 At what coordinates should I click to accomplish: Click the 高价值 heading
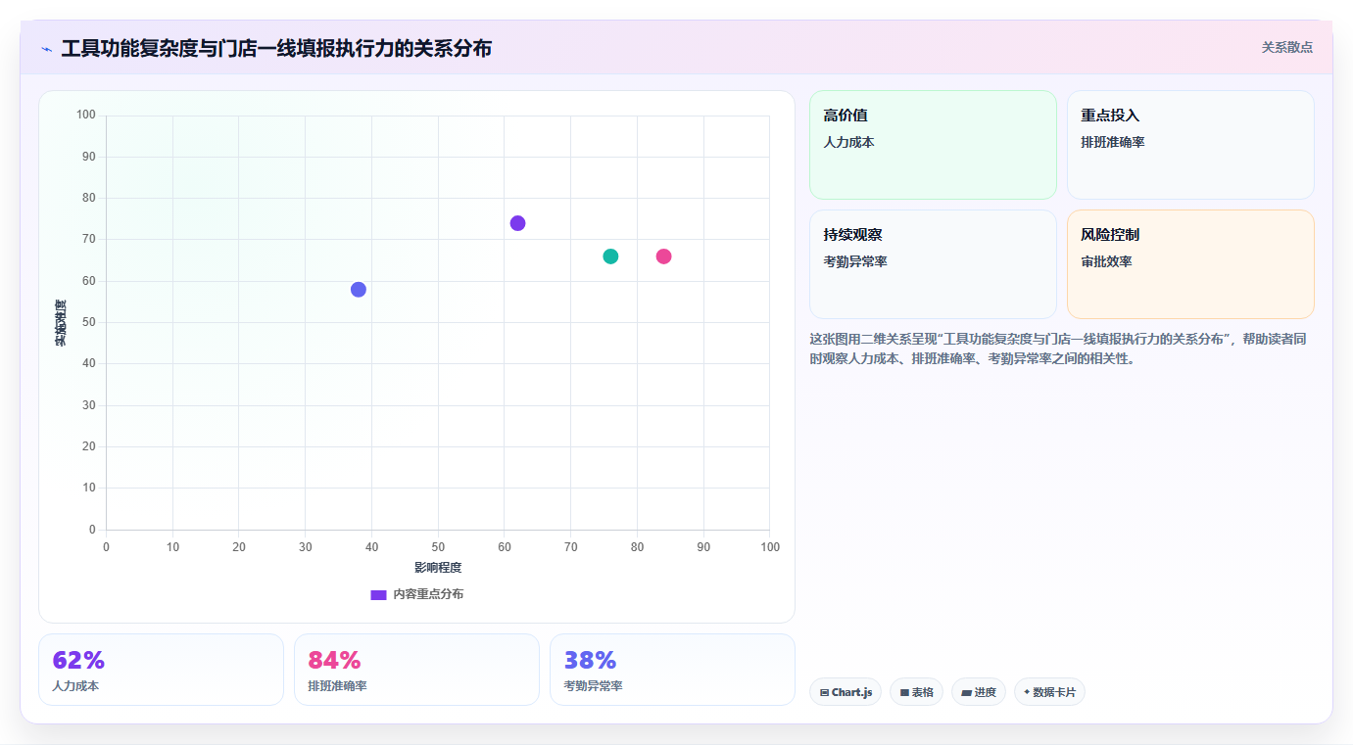click(846, 116)
